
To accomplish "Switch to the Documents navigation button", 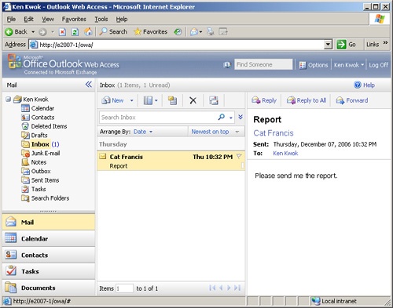I will tap(49, 288).
